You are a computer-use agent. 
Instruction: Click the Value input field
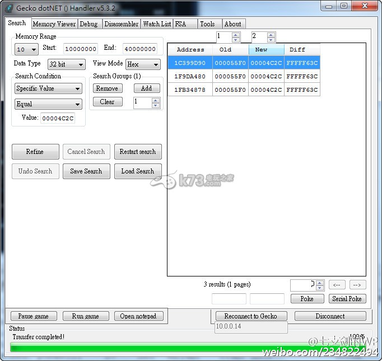click(57, 118)
